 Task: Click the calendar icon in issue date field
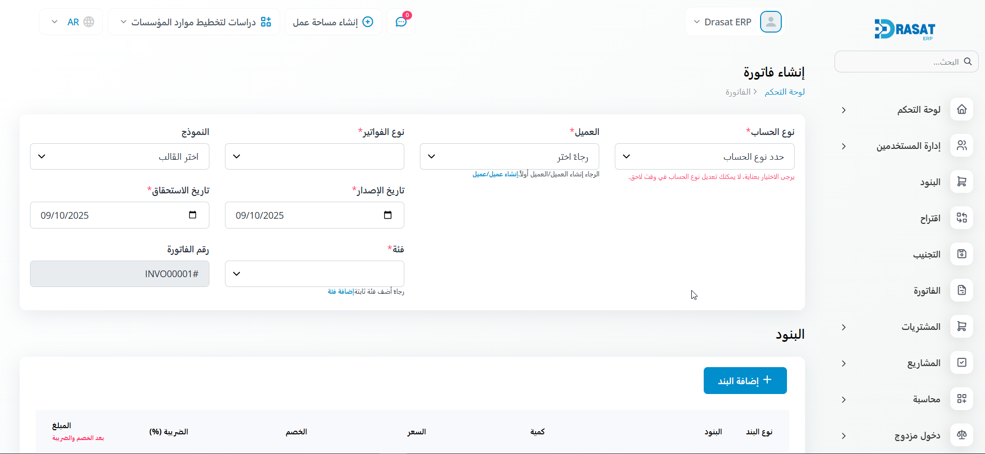[388, 215]
